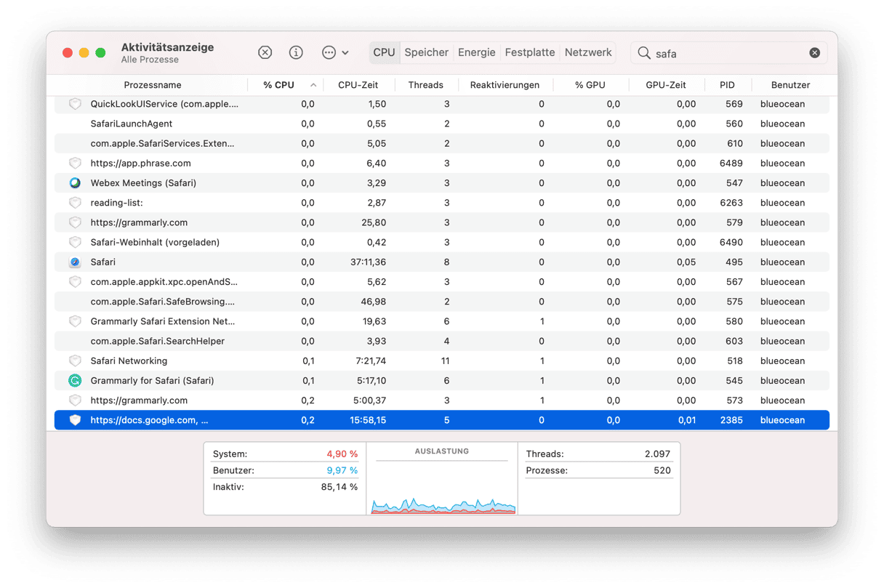Screen dimensions: 884x588
Task: Click the stop process (X) toolbar icon
Action: (x=265, y=52)
